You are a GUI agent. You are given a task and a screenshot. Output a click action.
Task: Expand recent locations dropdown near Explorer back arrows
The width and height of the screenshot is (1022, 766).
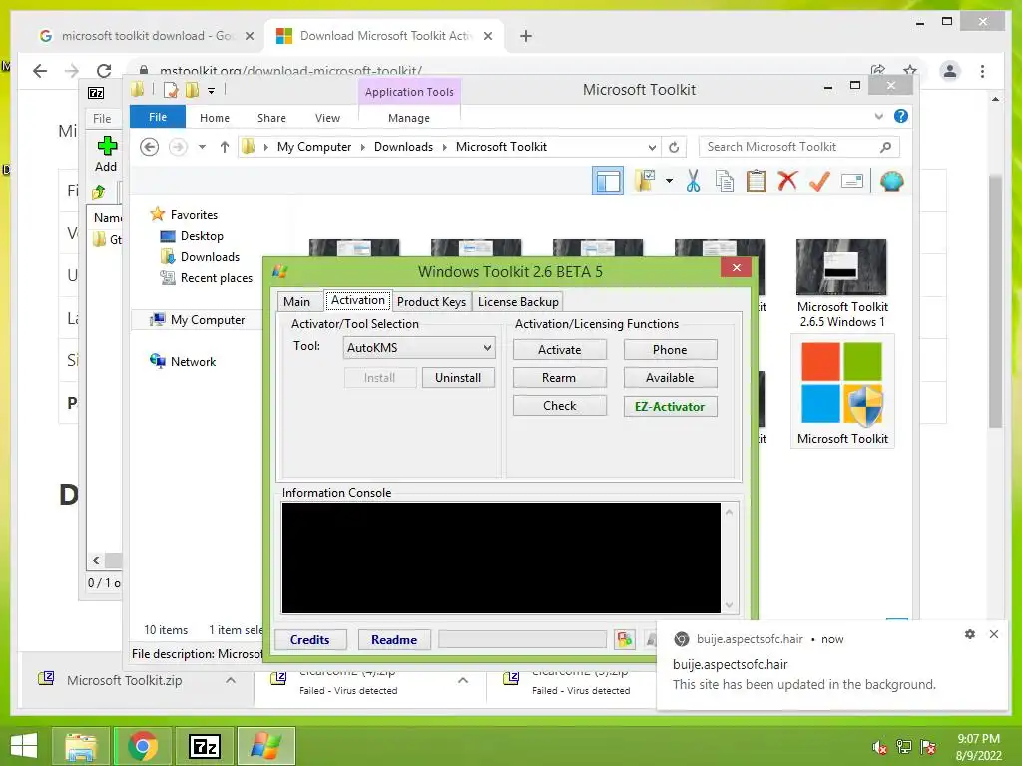tap(202, 147)
